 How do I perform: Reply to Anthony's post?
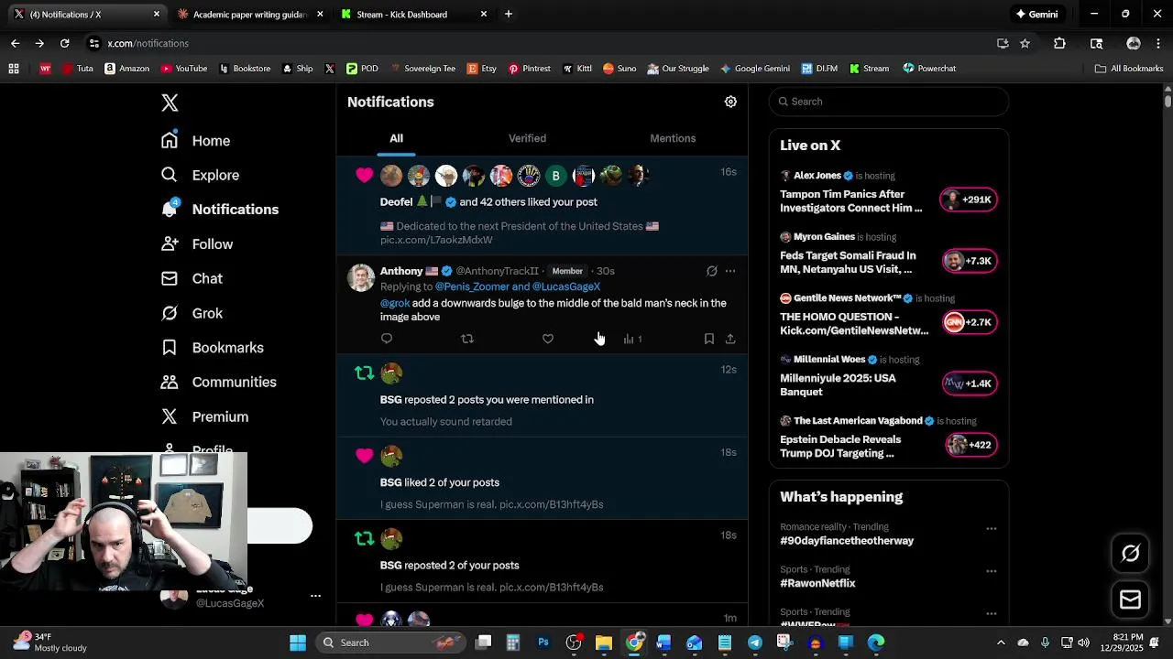[x=387, y=339]
